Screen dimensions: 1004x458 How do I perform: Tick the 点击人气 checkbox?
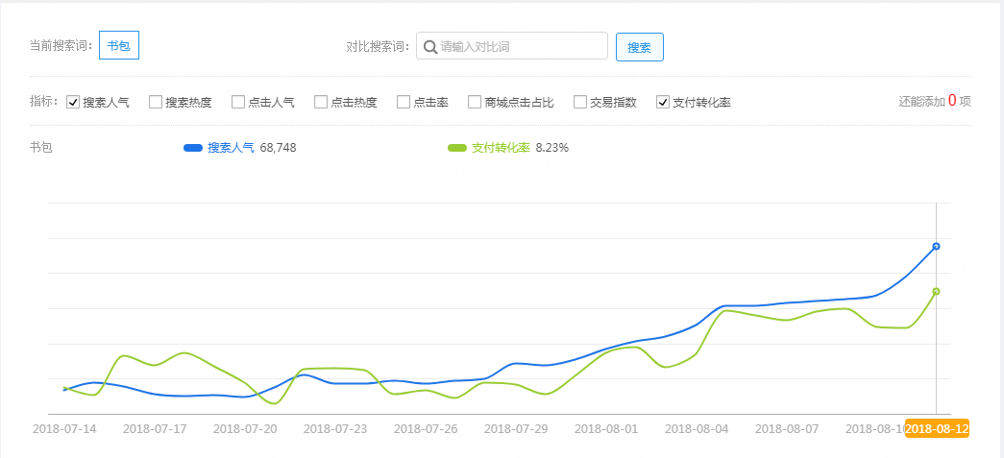point(238,102)
